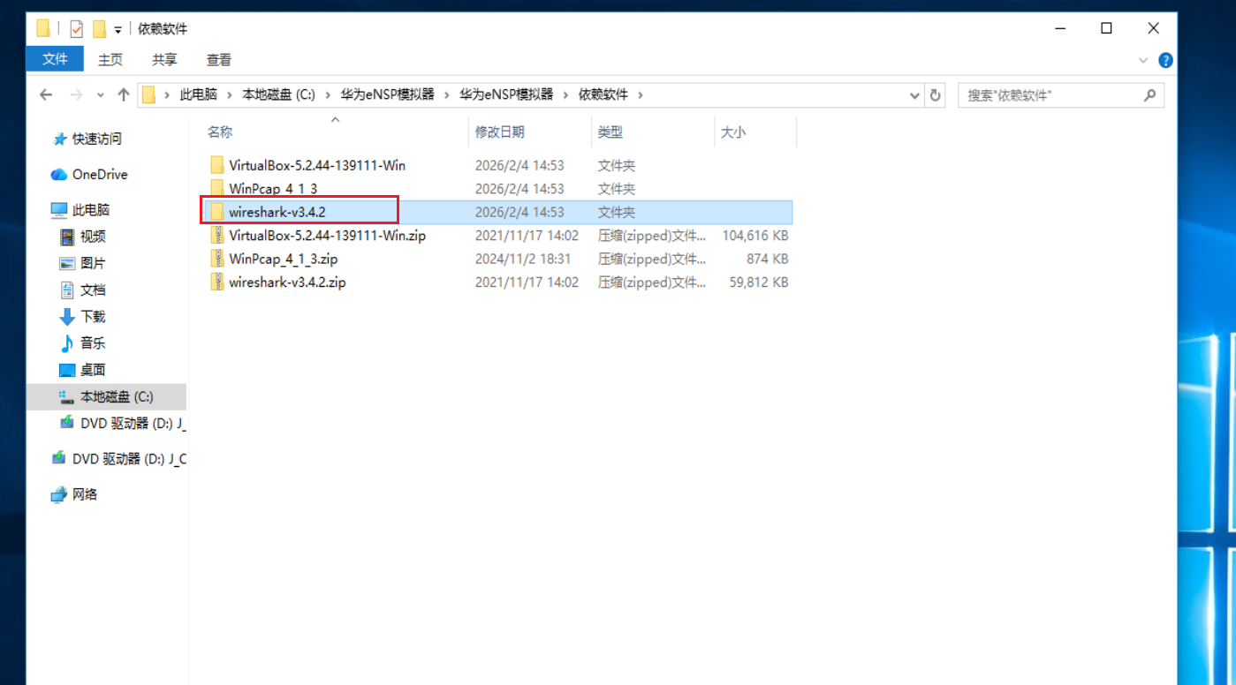This screenshot has width=1236, height=685.
Task: Switch to the 主页 ribbon tab
Action: click(110, 59)
